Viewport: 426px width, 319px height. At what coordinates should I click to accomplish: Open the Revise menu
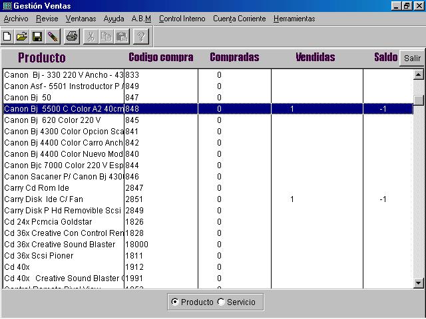(47, 19)
